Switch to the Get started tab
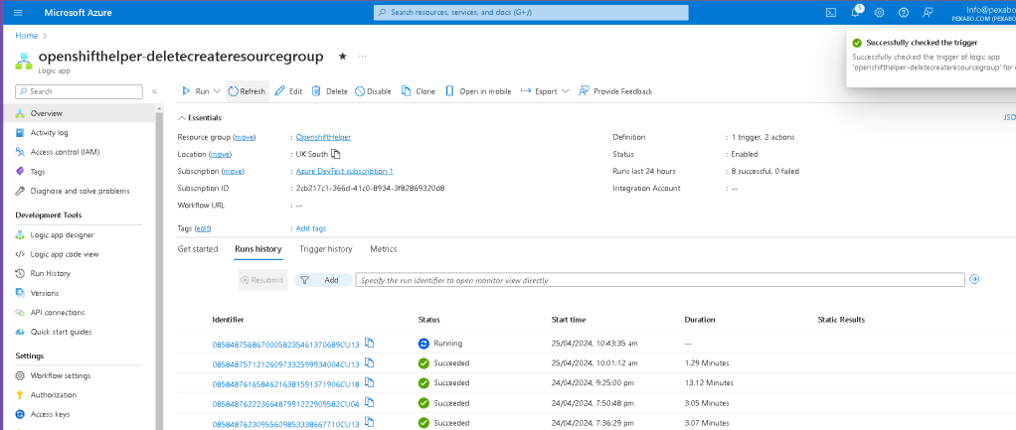This screenshot has width=1016, height=430. [198, 249]
